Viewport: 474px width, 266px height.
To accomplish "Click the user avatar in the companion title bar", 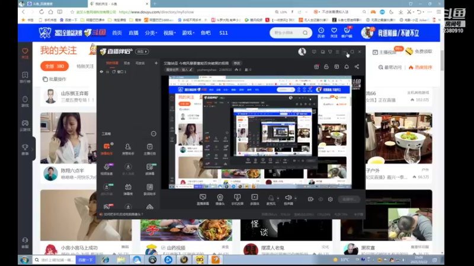I will 302,51.
